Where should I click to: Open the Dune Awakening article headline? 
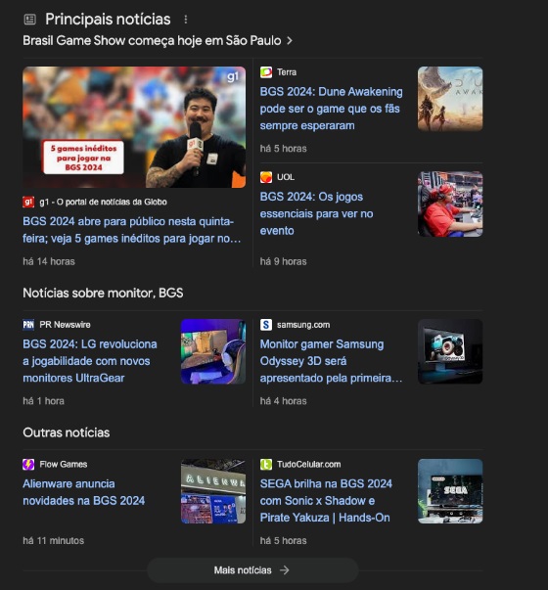click(x=331, y=109)
